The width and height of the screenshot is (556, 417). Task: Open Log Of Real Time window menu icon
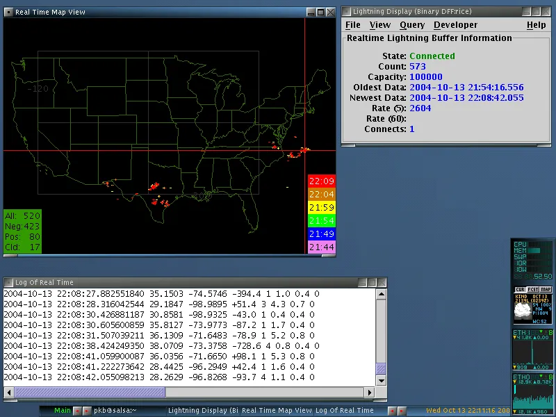pos(9,283)
